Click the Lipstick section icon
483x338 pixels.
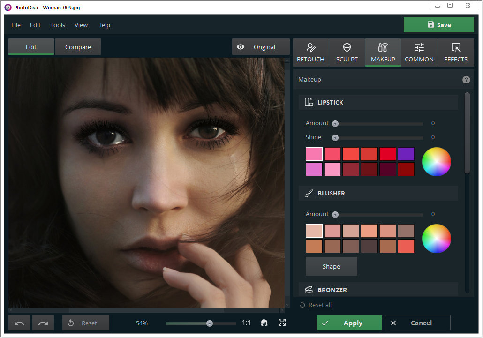[x=309, y=102]
